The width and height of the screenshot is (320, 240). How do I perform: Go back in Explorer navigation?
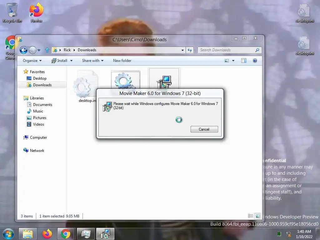tap(23, 50)
